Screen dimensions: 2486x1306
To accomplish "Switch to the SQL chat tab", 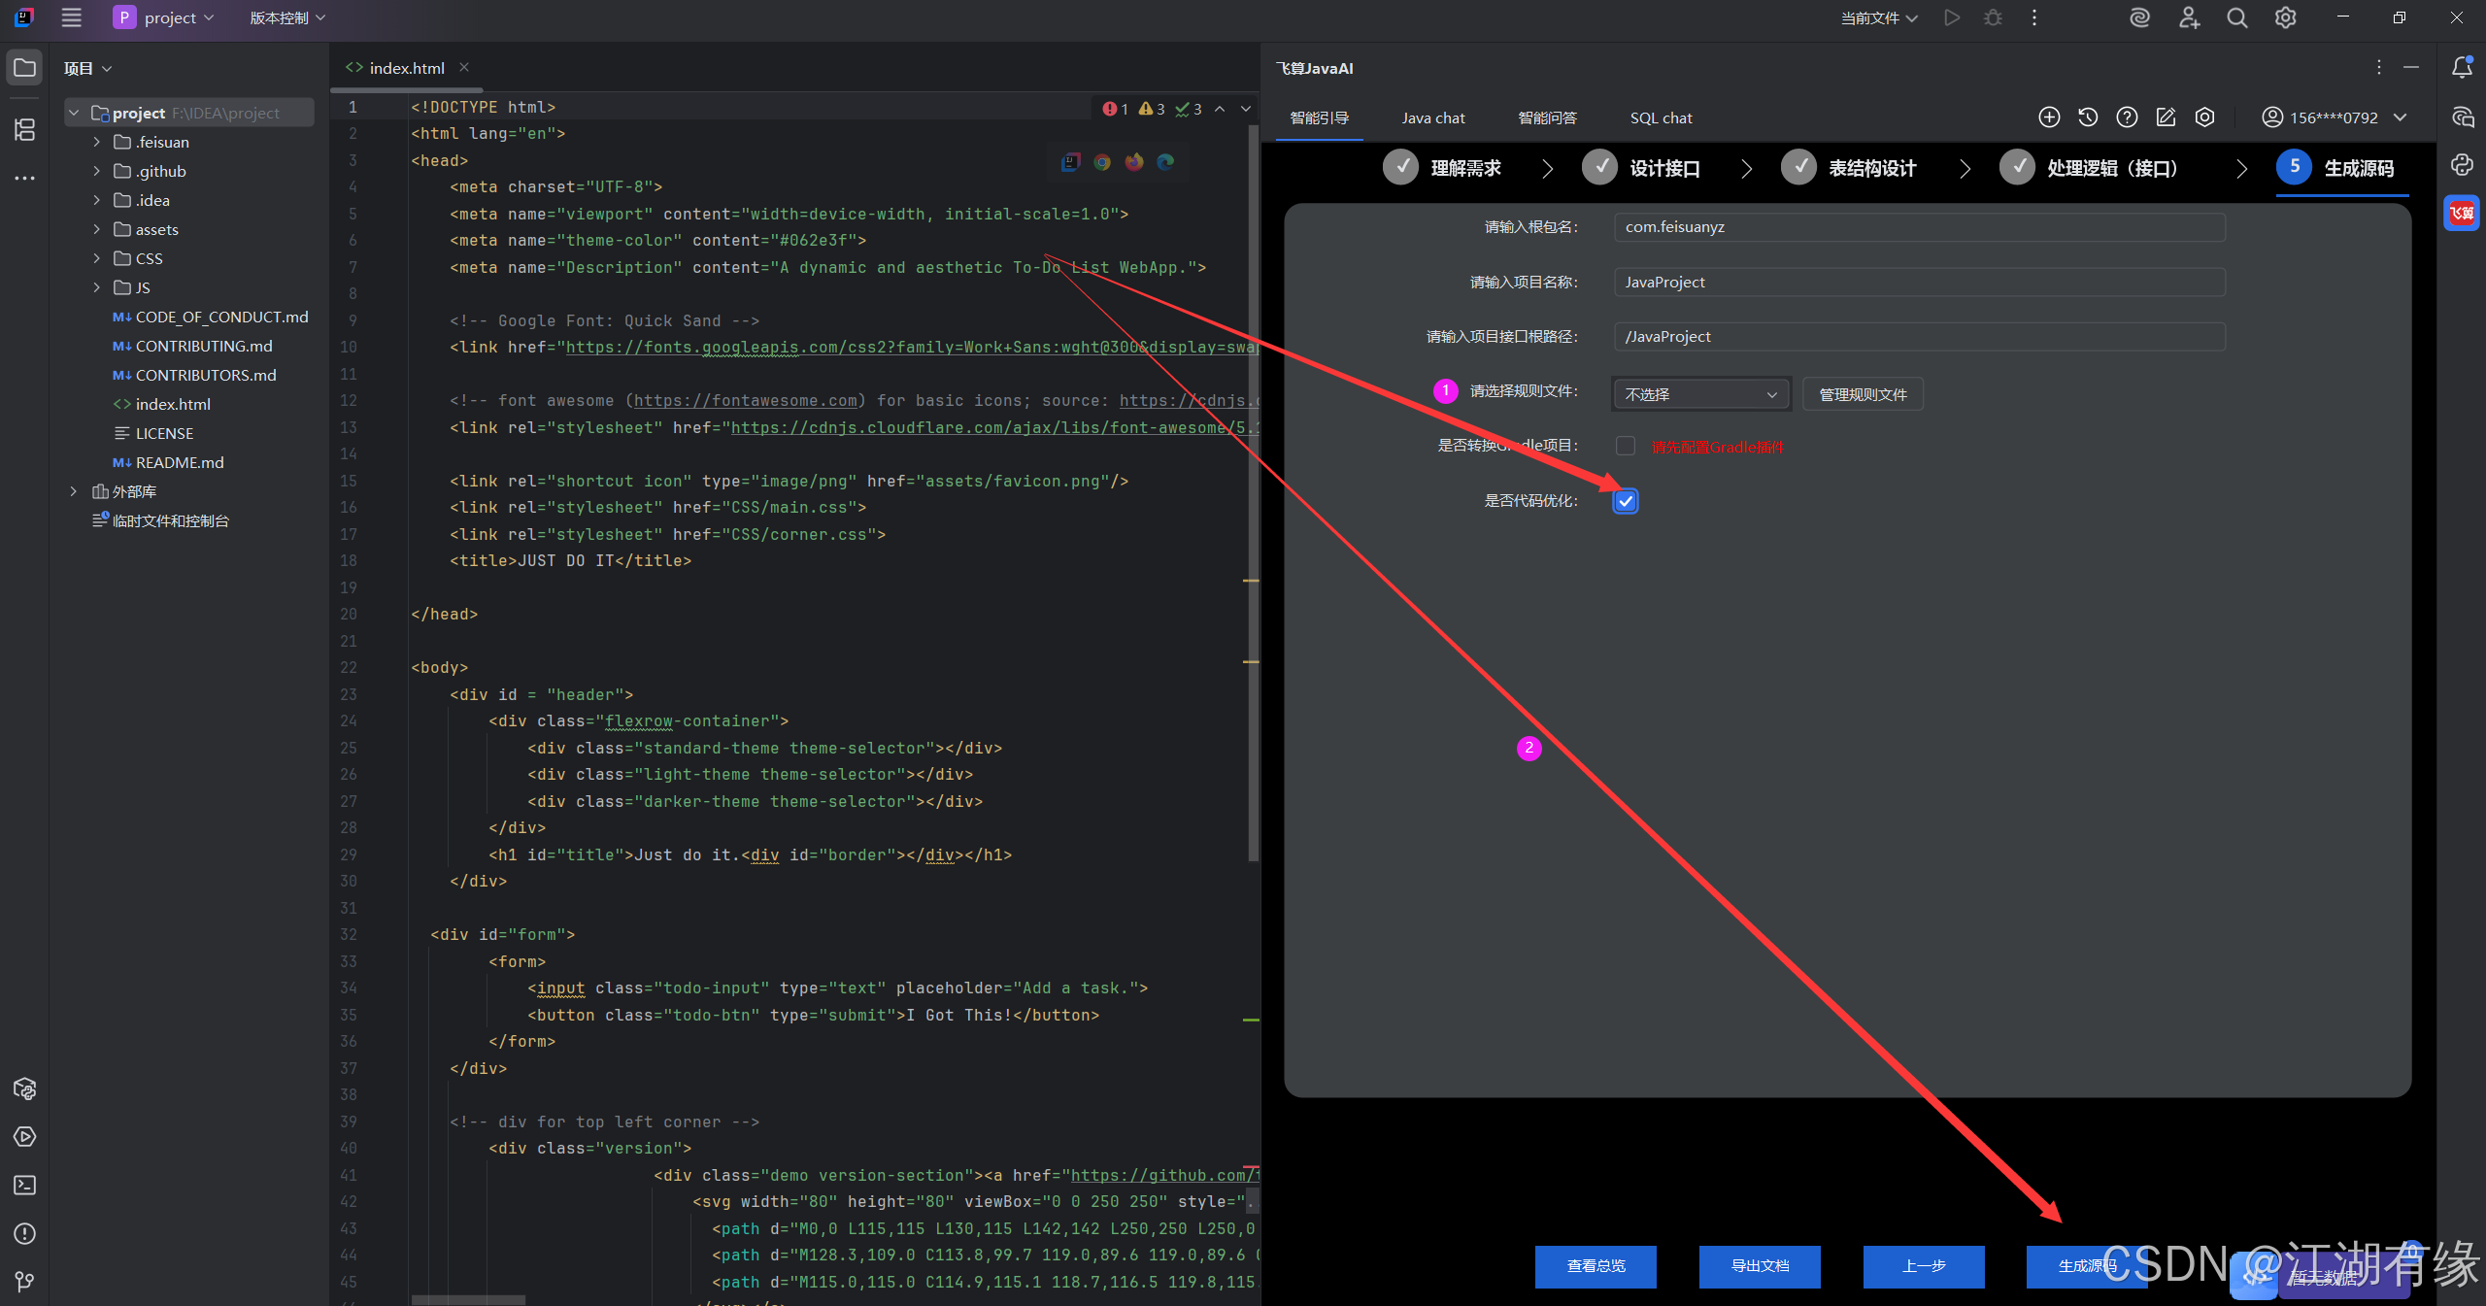I will coord(1661,117).
